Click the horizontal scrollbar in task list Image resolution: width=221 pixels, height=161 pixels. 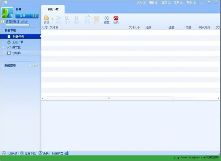click(109, 98)
